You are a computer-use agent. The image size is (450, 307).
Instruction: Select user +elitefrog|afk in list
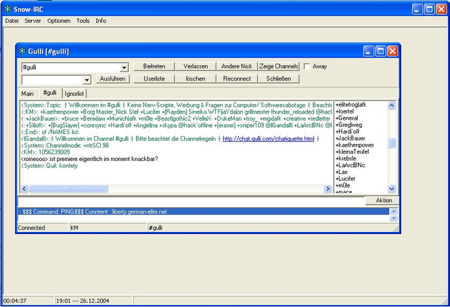pyautogui.click(x=351, y=105)
